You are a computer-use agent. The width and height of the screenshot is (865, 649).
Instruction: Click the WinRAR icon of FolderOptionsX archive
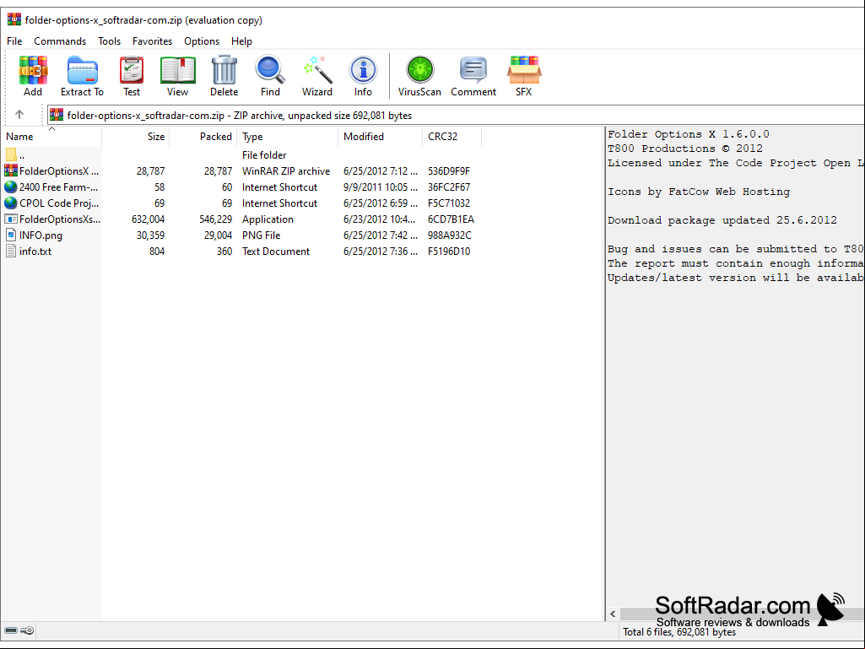pyautogui.click(x=11, y=170)
